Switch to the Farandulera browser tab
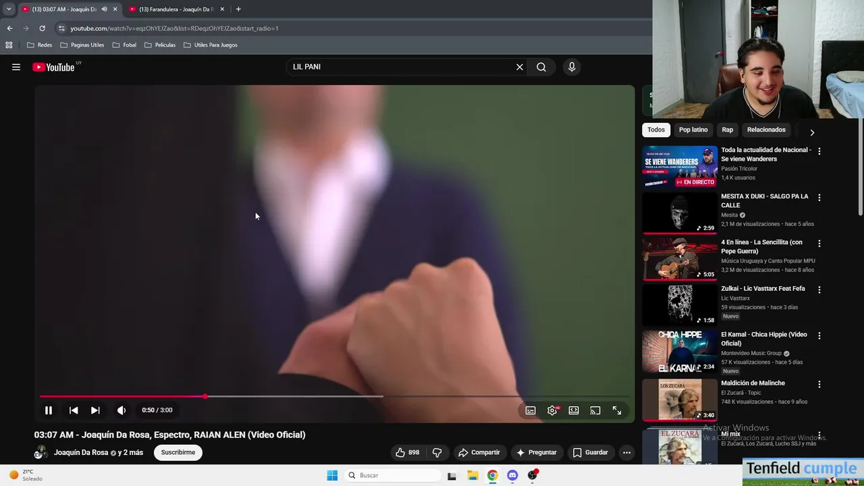864x486 pixels. (x=173, y=9)
